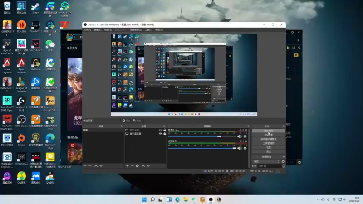Viewport: 363px width, 204px height.
Task: Toggle visibility eye for 窗口采集 source
Action: pyautogui.click(x=160, y=130)
